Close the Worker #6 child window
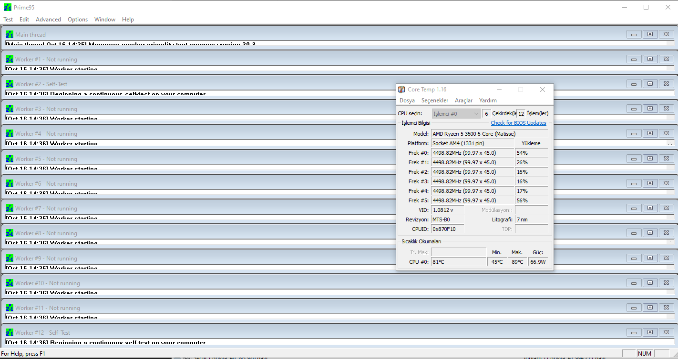This screenshot has width=678, height=359. coord(666,183)
